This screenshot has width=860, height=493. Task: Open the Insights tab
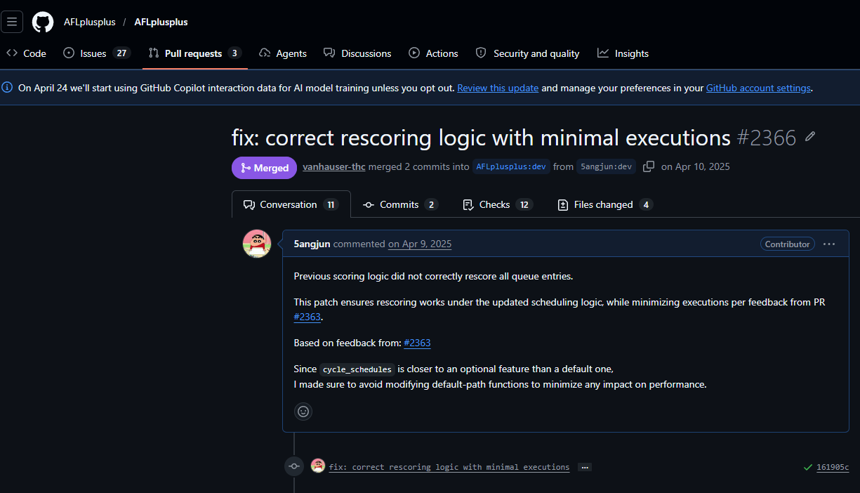(x=623, y=53)
